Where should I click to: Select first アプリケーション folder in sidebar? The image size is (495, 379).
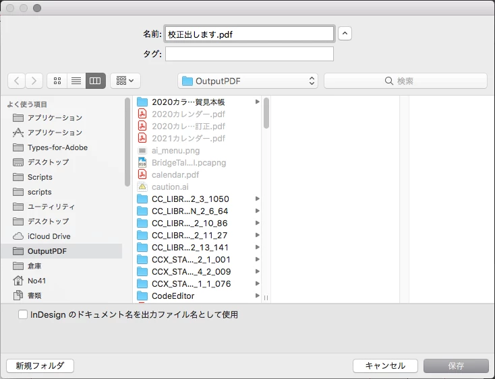click(x=61, y=118)
